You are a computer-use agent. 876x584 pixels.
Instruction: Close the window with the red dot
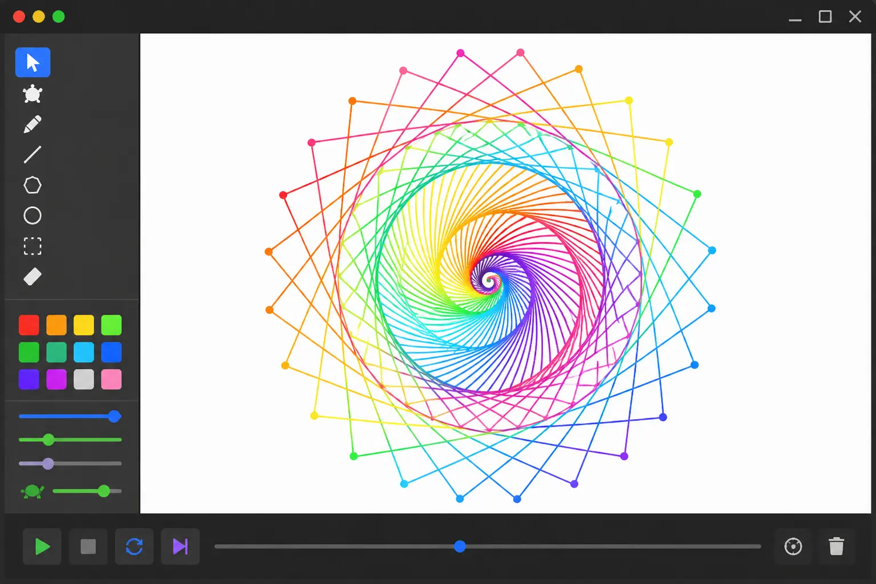[x=19, y=17]
